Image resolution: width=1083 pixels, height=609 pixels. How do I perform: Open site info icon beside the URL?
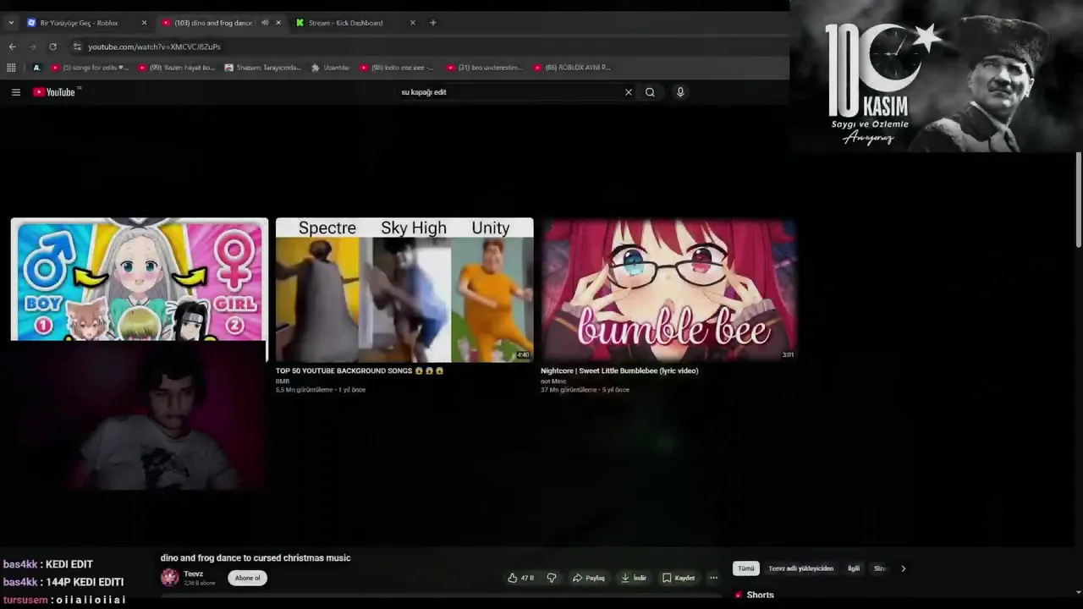77,47
